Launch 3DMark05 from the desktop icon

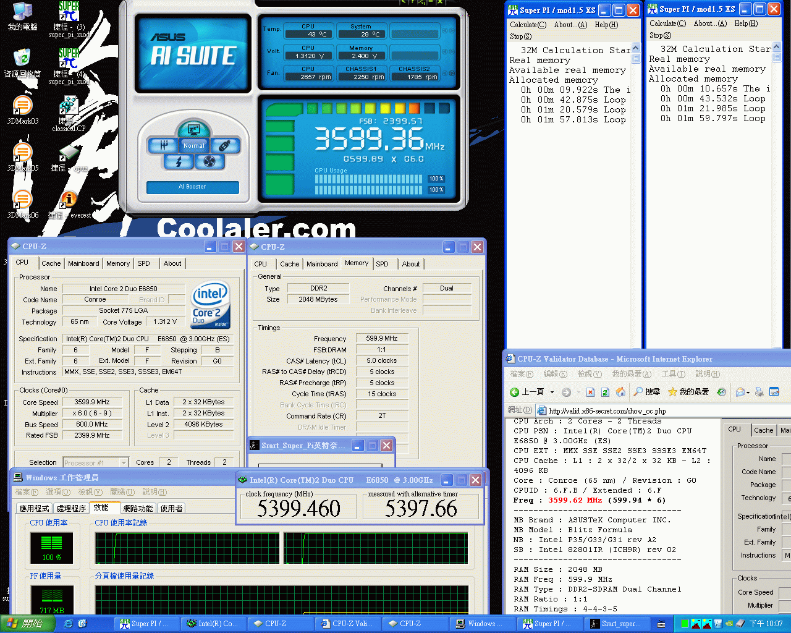(x=22, y=151)
